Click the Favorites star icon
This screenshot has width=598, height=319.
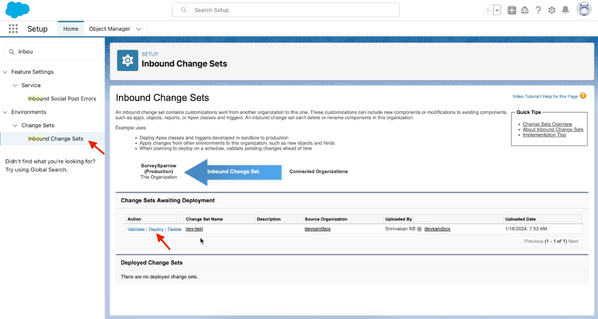488,10
